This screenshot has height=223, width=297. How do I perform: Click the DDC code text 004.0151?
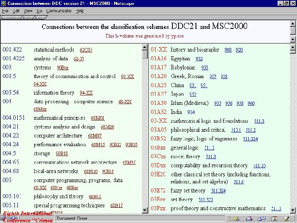tap(14, 118)
